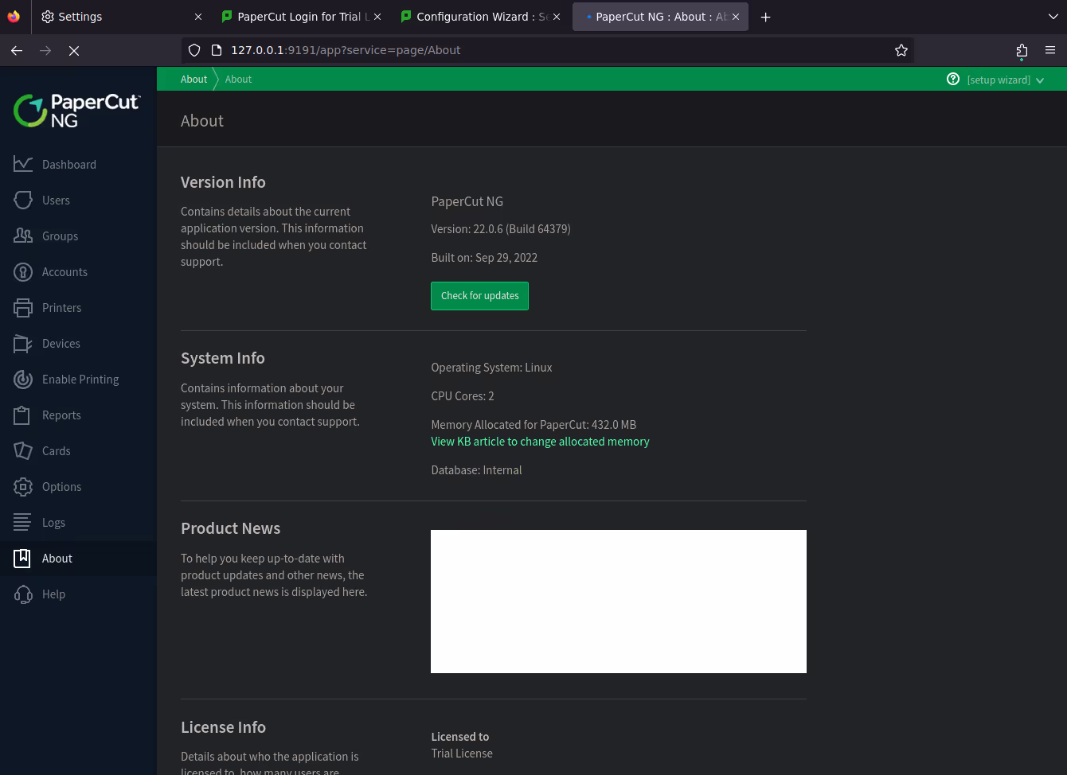Click Memory Allocated for PaperCut value
This screenshot has height=775, width=1067.
(533, 425)
